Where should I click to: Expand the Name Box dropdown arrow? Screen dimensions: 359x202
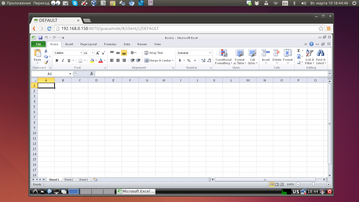(x=70, y=74)
